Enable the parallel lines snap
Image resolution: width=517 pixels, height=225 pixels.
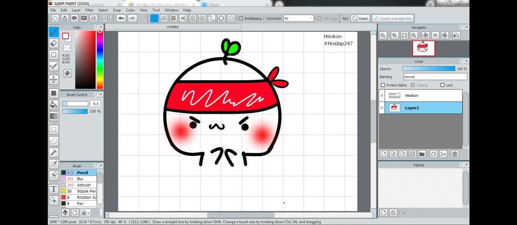click(x=164, y=19)
